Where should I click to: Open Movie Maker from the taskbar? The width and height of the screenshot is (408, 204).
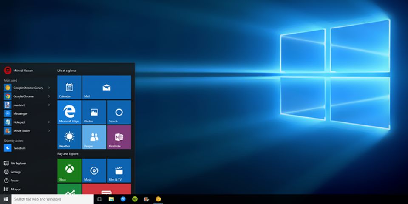(x=147, y=199)
